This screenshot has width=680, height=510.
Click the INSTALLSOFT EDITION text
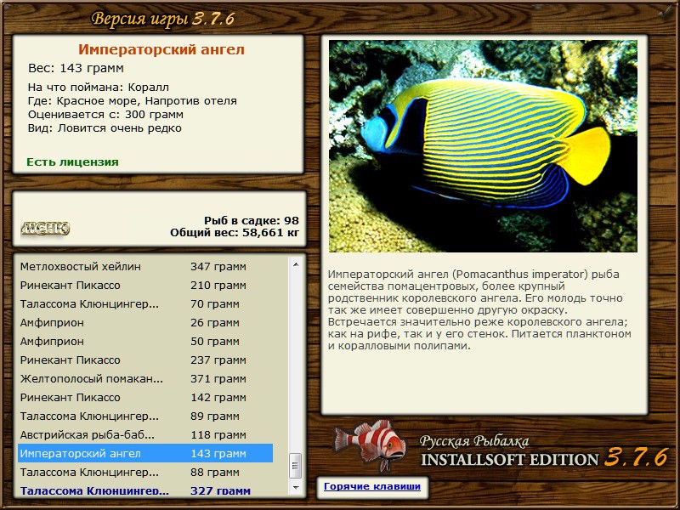509,459
